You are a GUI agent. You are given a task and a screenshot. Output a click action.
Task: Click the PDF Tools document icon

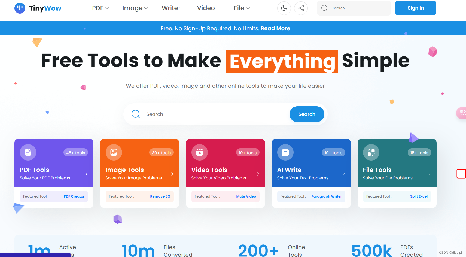point(28,152)
